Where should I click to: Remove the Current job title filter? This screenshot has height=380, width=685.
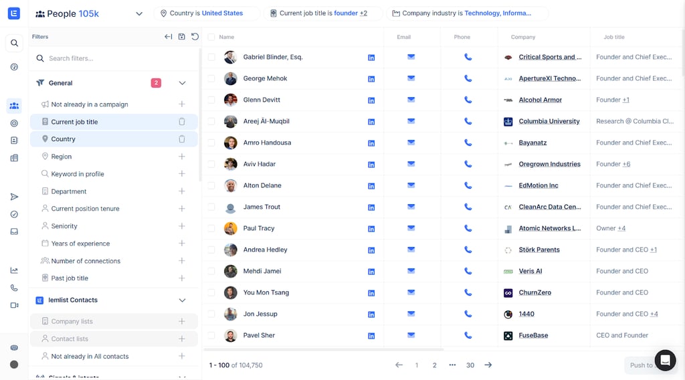(x=182, y=122)
